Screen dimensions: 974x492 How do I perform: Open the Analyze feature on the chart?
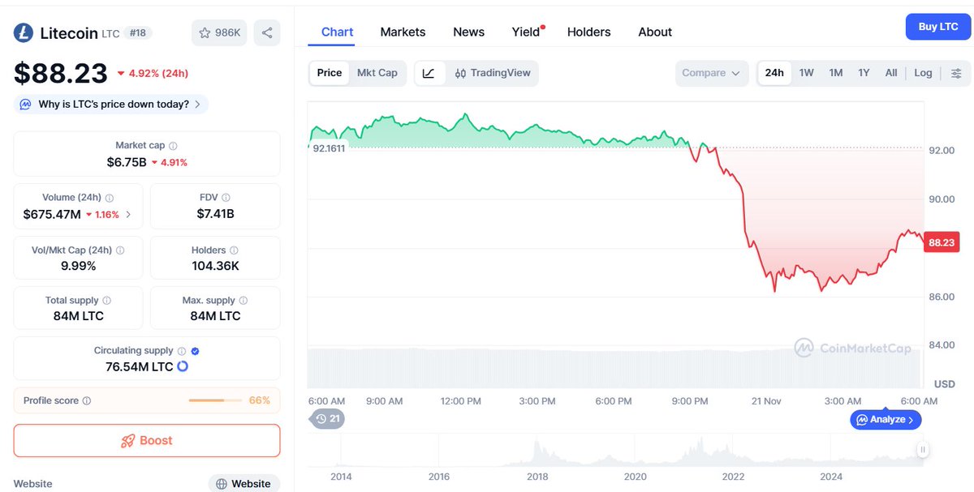(x=885, y=419)
